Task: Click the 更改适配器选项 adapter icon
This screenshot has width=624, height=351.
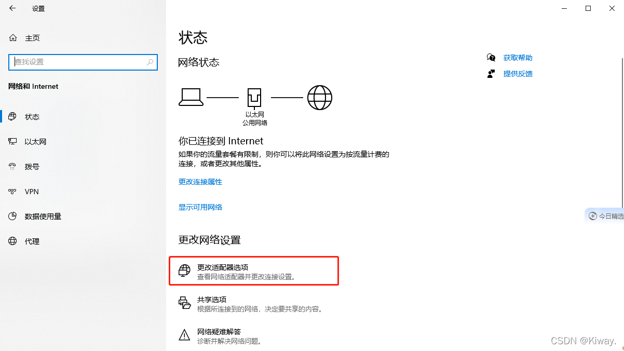Action: click(184, 270)
